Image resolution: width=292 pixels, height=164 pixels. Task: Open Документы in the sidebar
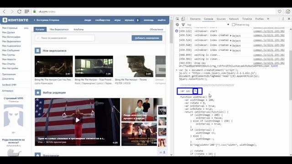(x=8, y=79)
